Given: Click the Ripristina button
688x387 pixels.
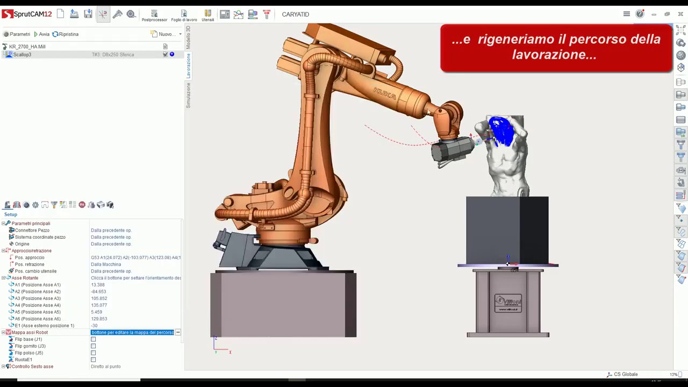Looking at the screenshot, I should coord(66,34).
